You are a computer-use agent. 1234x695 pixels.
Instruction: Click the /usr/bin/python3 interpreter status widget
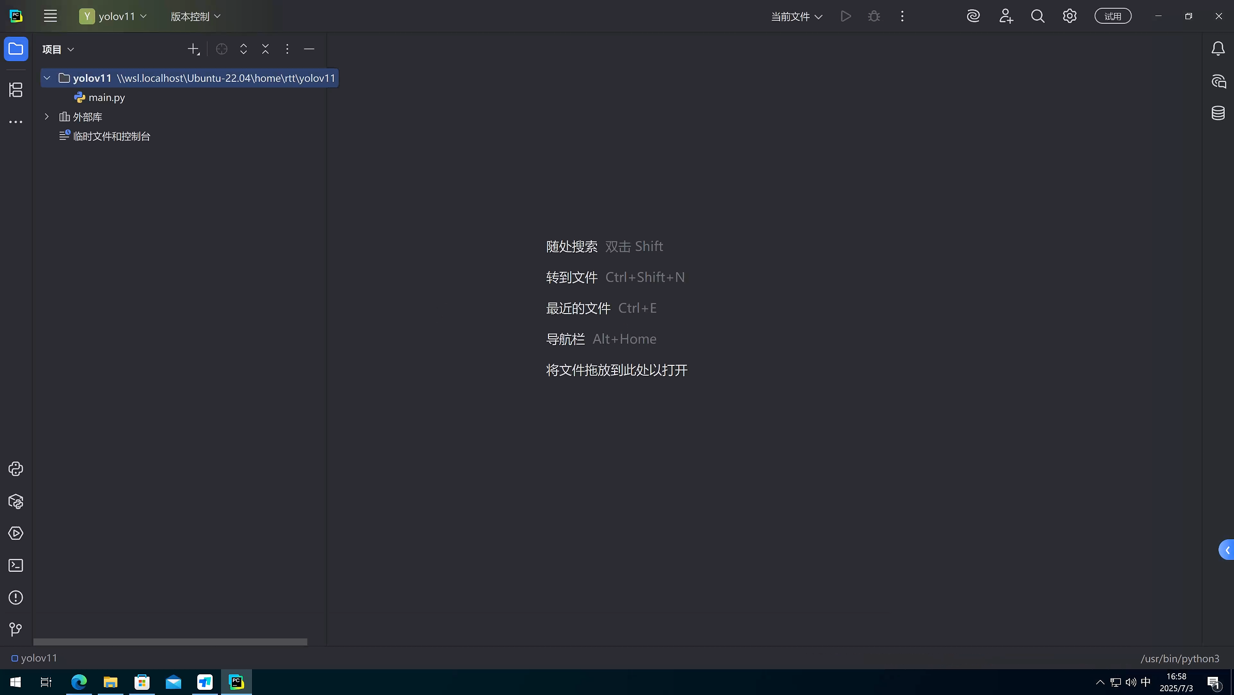click(1180, 658)
